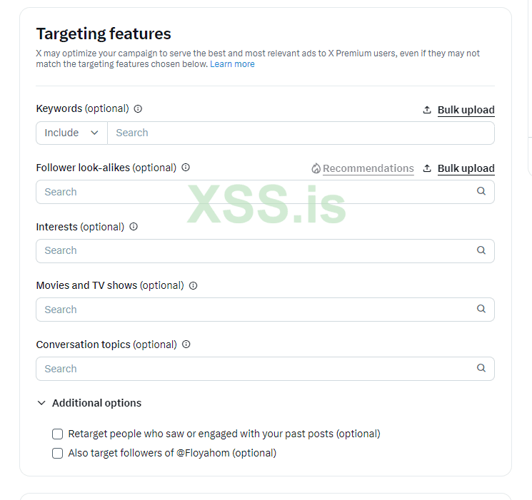Focus the Keywords search field

pyautogui.click(x=300, y=133)
